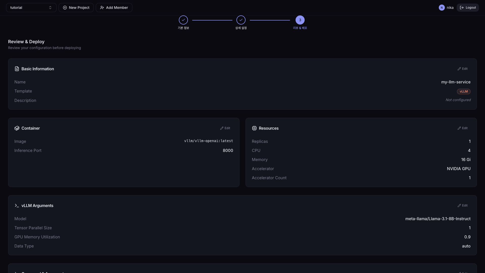Go to step 1 기본 정보 checkmark
485x273 pixels.
[183, 20]
